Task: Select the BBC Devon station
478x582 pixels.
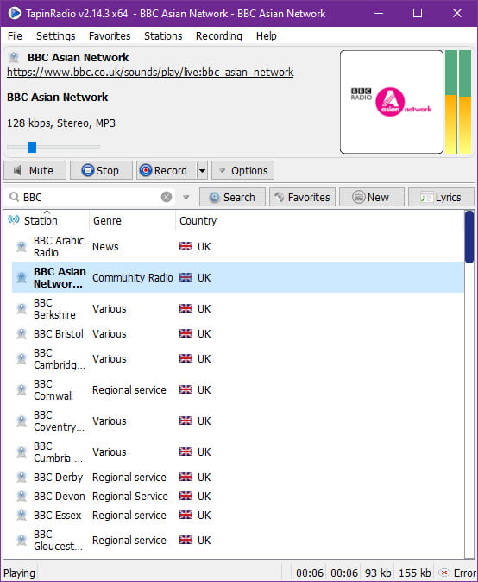Action: click(237, 496)
